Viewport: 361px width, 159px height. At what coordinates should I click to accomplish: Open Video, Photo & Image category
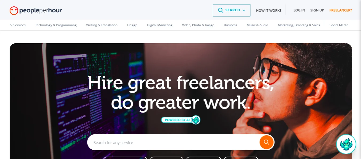pos(198,25)
